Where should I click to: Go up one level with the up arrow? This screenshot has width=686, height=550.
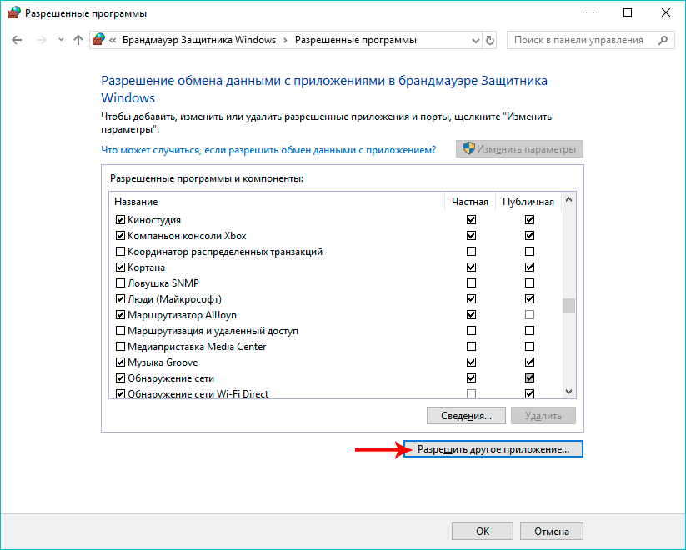point(78,40)
